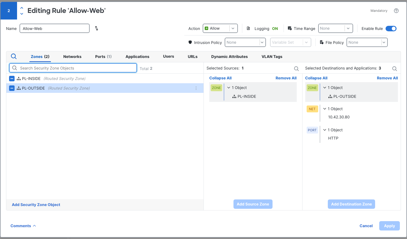This screenshot has height=239, width=407.
Task: Click the help question mark icon
Action: [396, 11]
